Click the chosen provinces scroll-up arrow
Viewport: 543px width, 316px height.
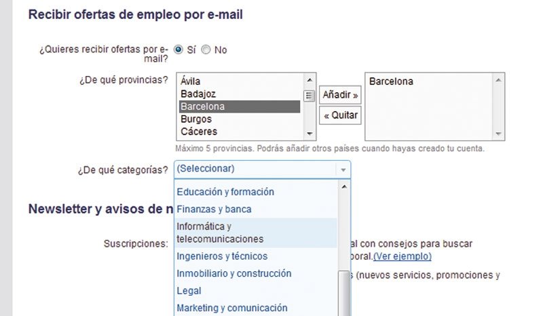pyautogui.click(x=498, y=80)
